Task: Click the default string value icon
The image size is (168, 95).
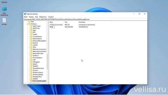Action: (x=51, y=25)
